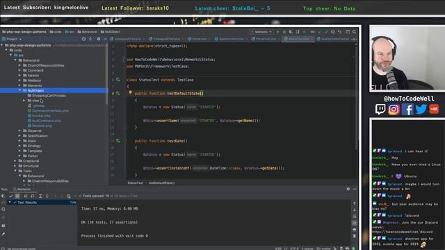This screenshot has width=445, height=250.
Task: Open Project panel settings gear
Action: click(99, 39)
